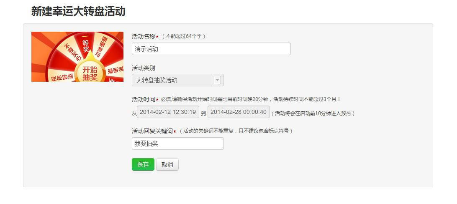The image size is (457, 204).
Task: Click the 开始抽奖 center button on the wheel
Action: [90, 73]
